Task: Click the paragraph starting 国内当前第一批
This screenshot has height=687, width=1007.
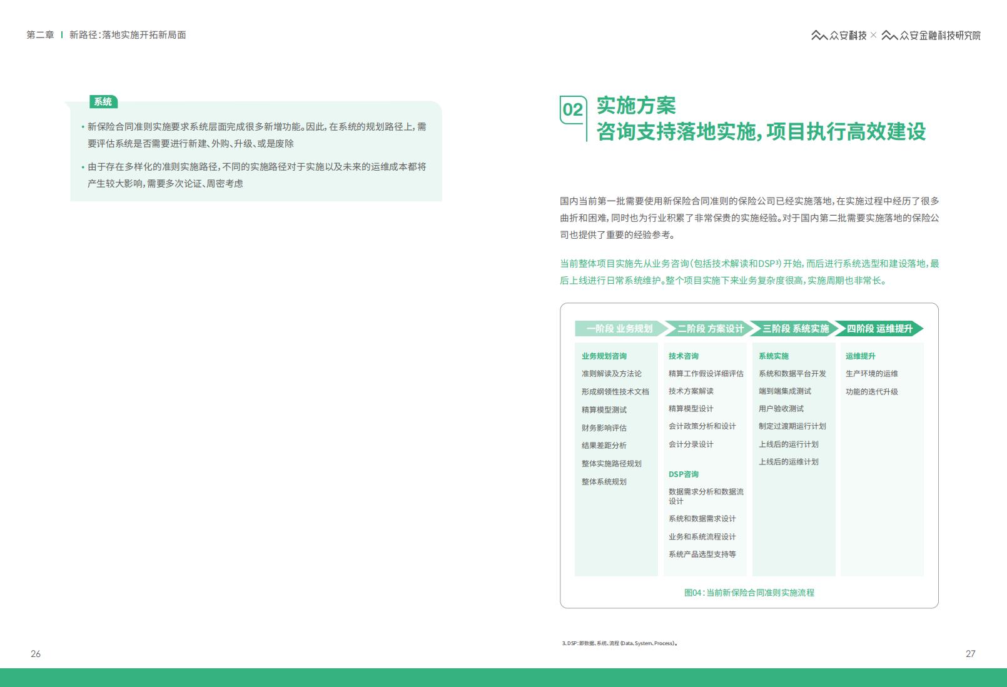Action: click(x=749, y=218)
